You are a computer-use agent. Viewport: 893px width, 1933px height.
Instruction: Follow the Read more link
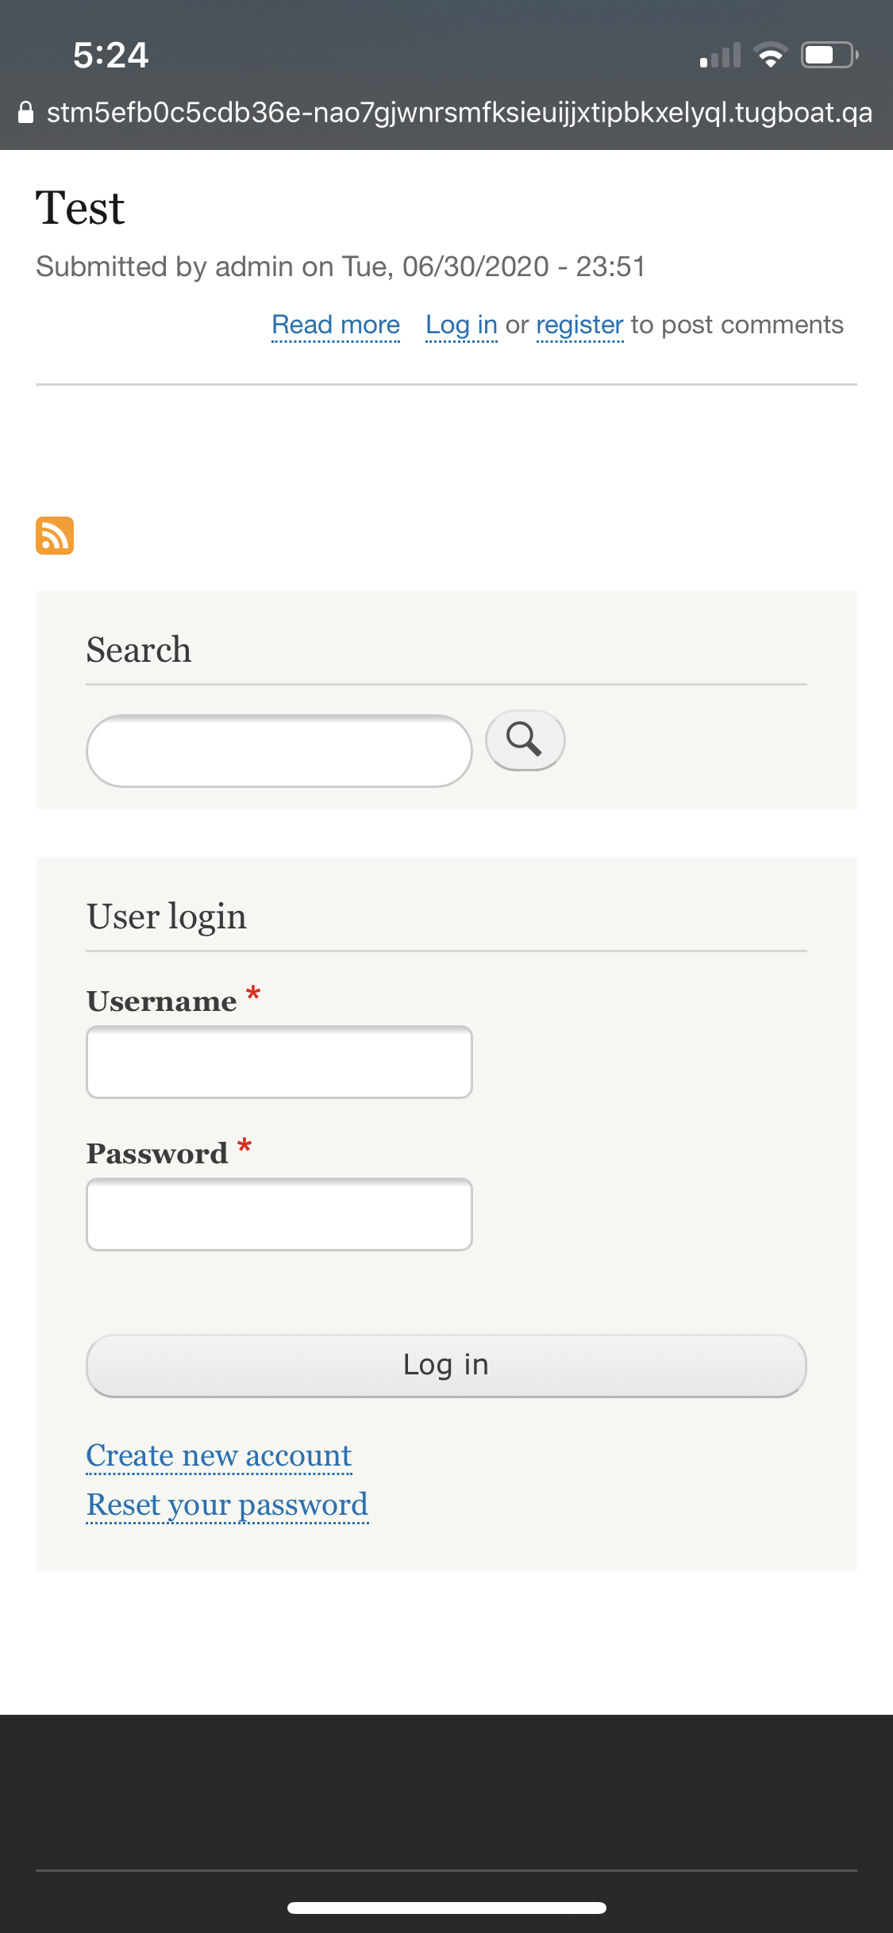[x=336, y=325]
